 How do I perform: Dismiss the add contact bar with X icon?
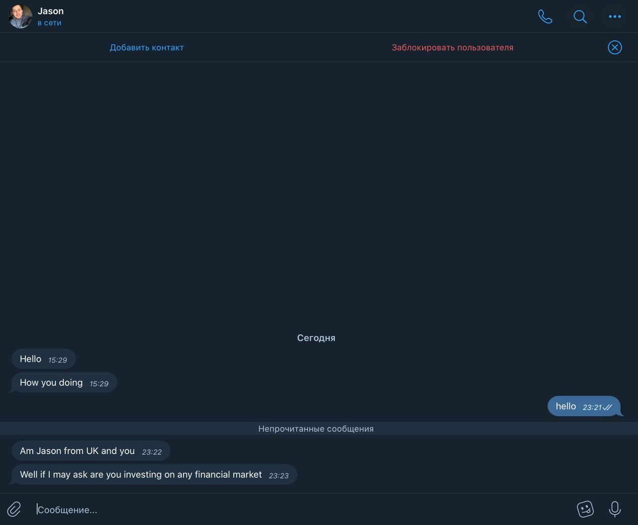[615, 47]
